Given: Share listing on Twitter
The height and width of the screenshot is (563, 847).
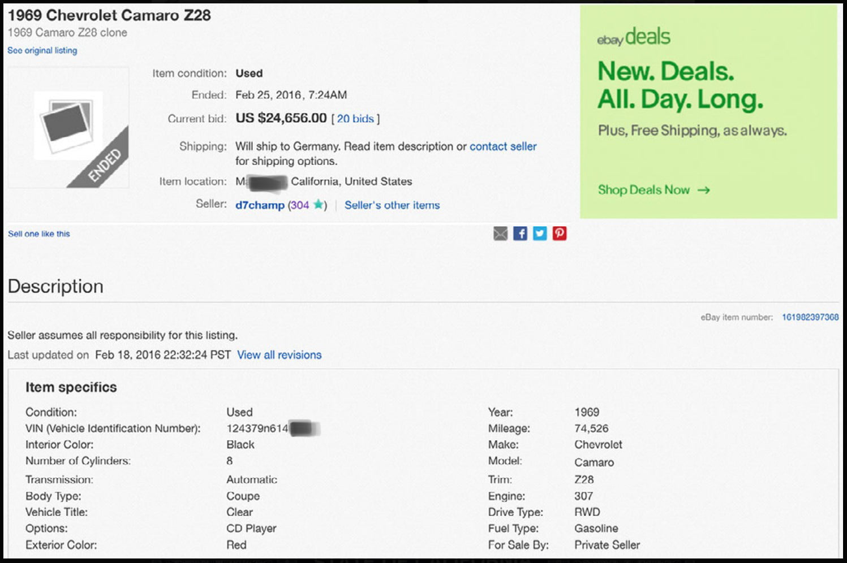Looking at the screenshot, I should click(x=540, y=233).
